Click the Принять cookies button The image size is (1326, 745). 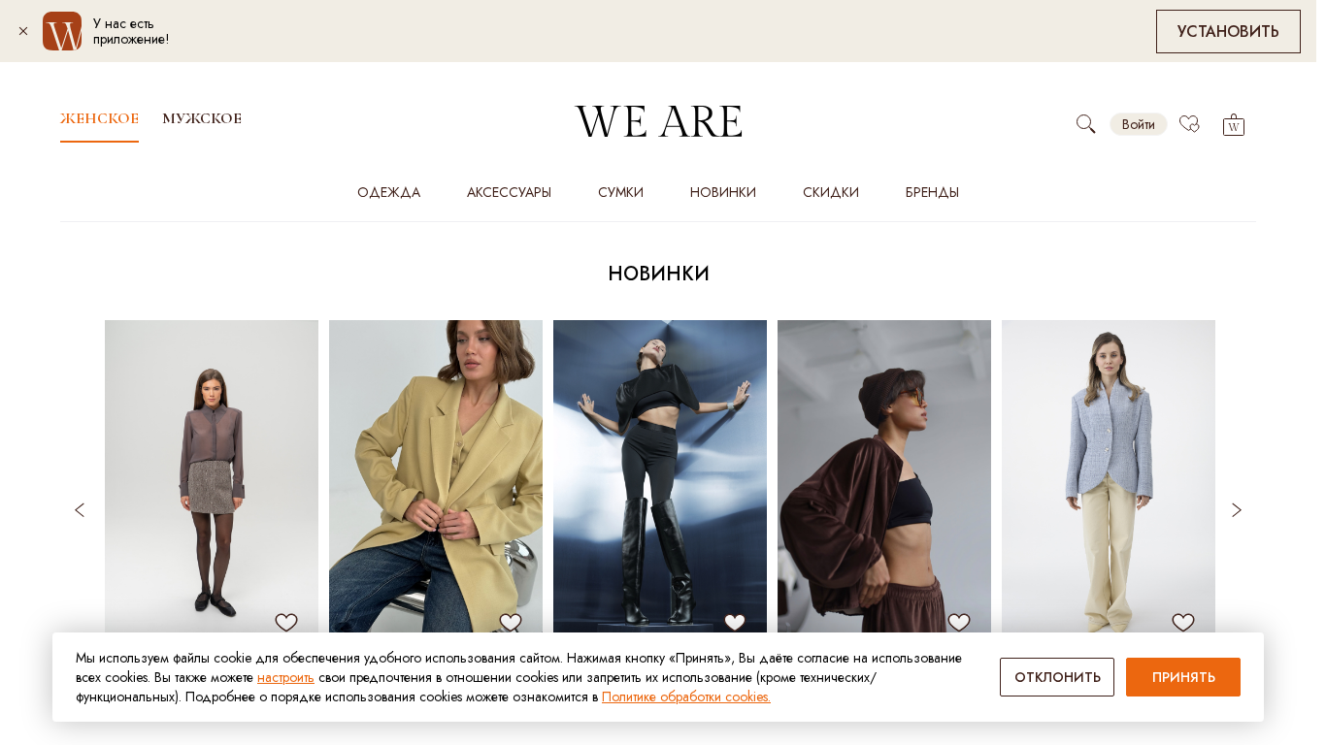(x=1183, y=677)
